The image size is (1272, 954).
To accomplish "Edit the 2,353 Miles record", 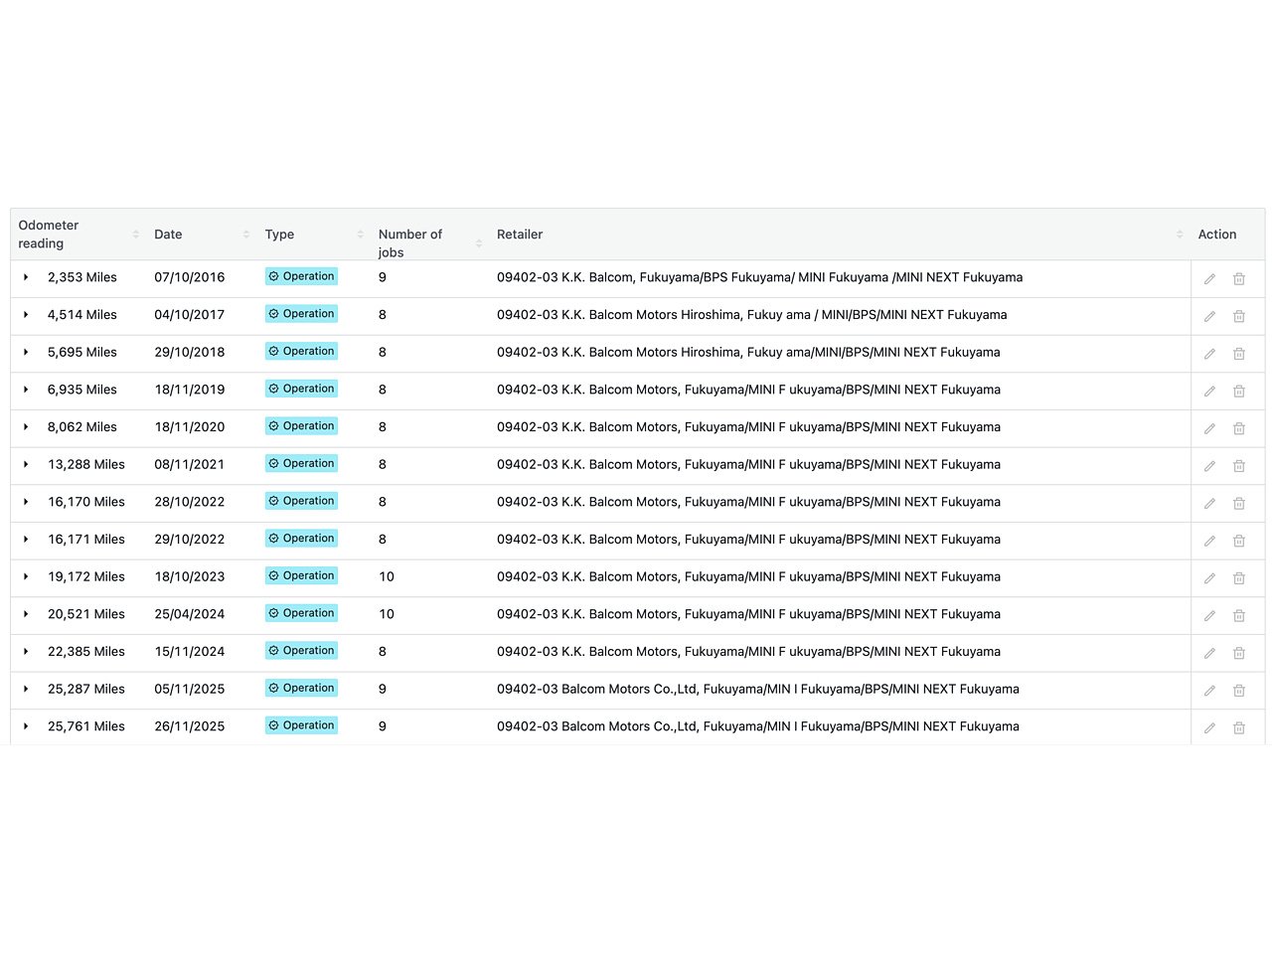I will [1209, 279].
